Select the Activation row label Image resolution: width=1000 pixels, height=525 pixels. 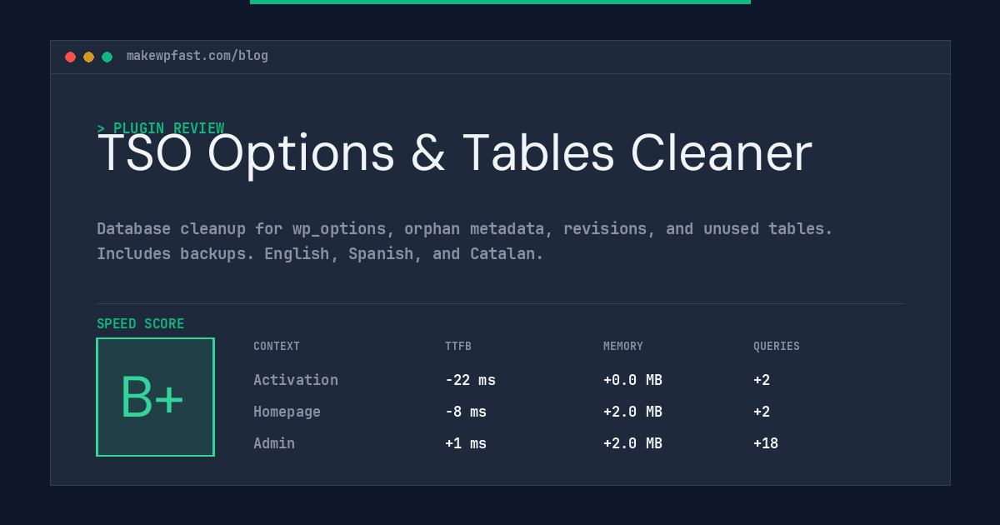coord(296,380)
